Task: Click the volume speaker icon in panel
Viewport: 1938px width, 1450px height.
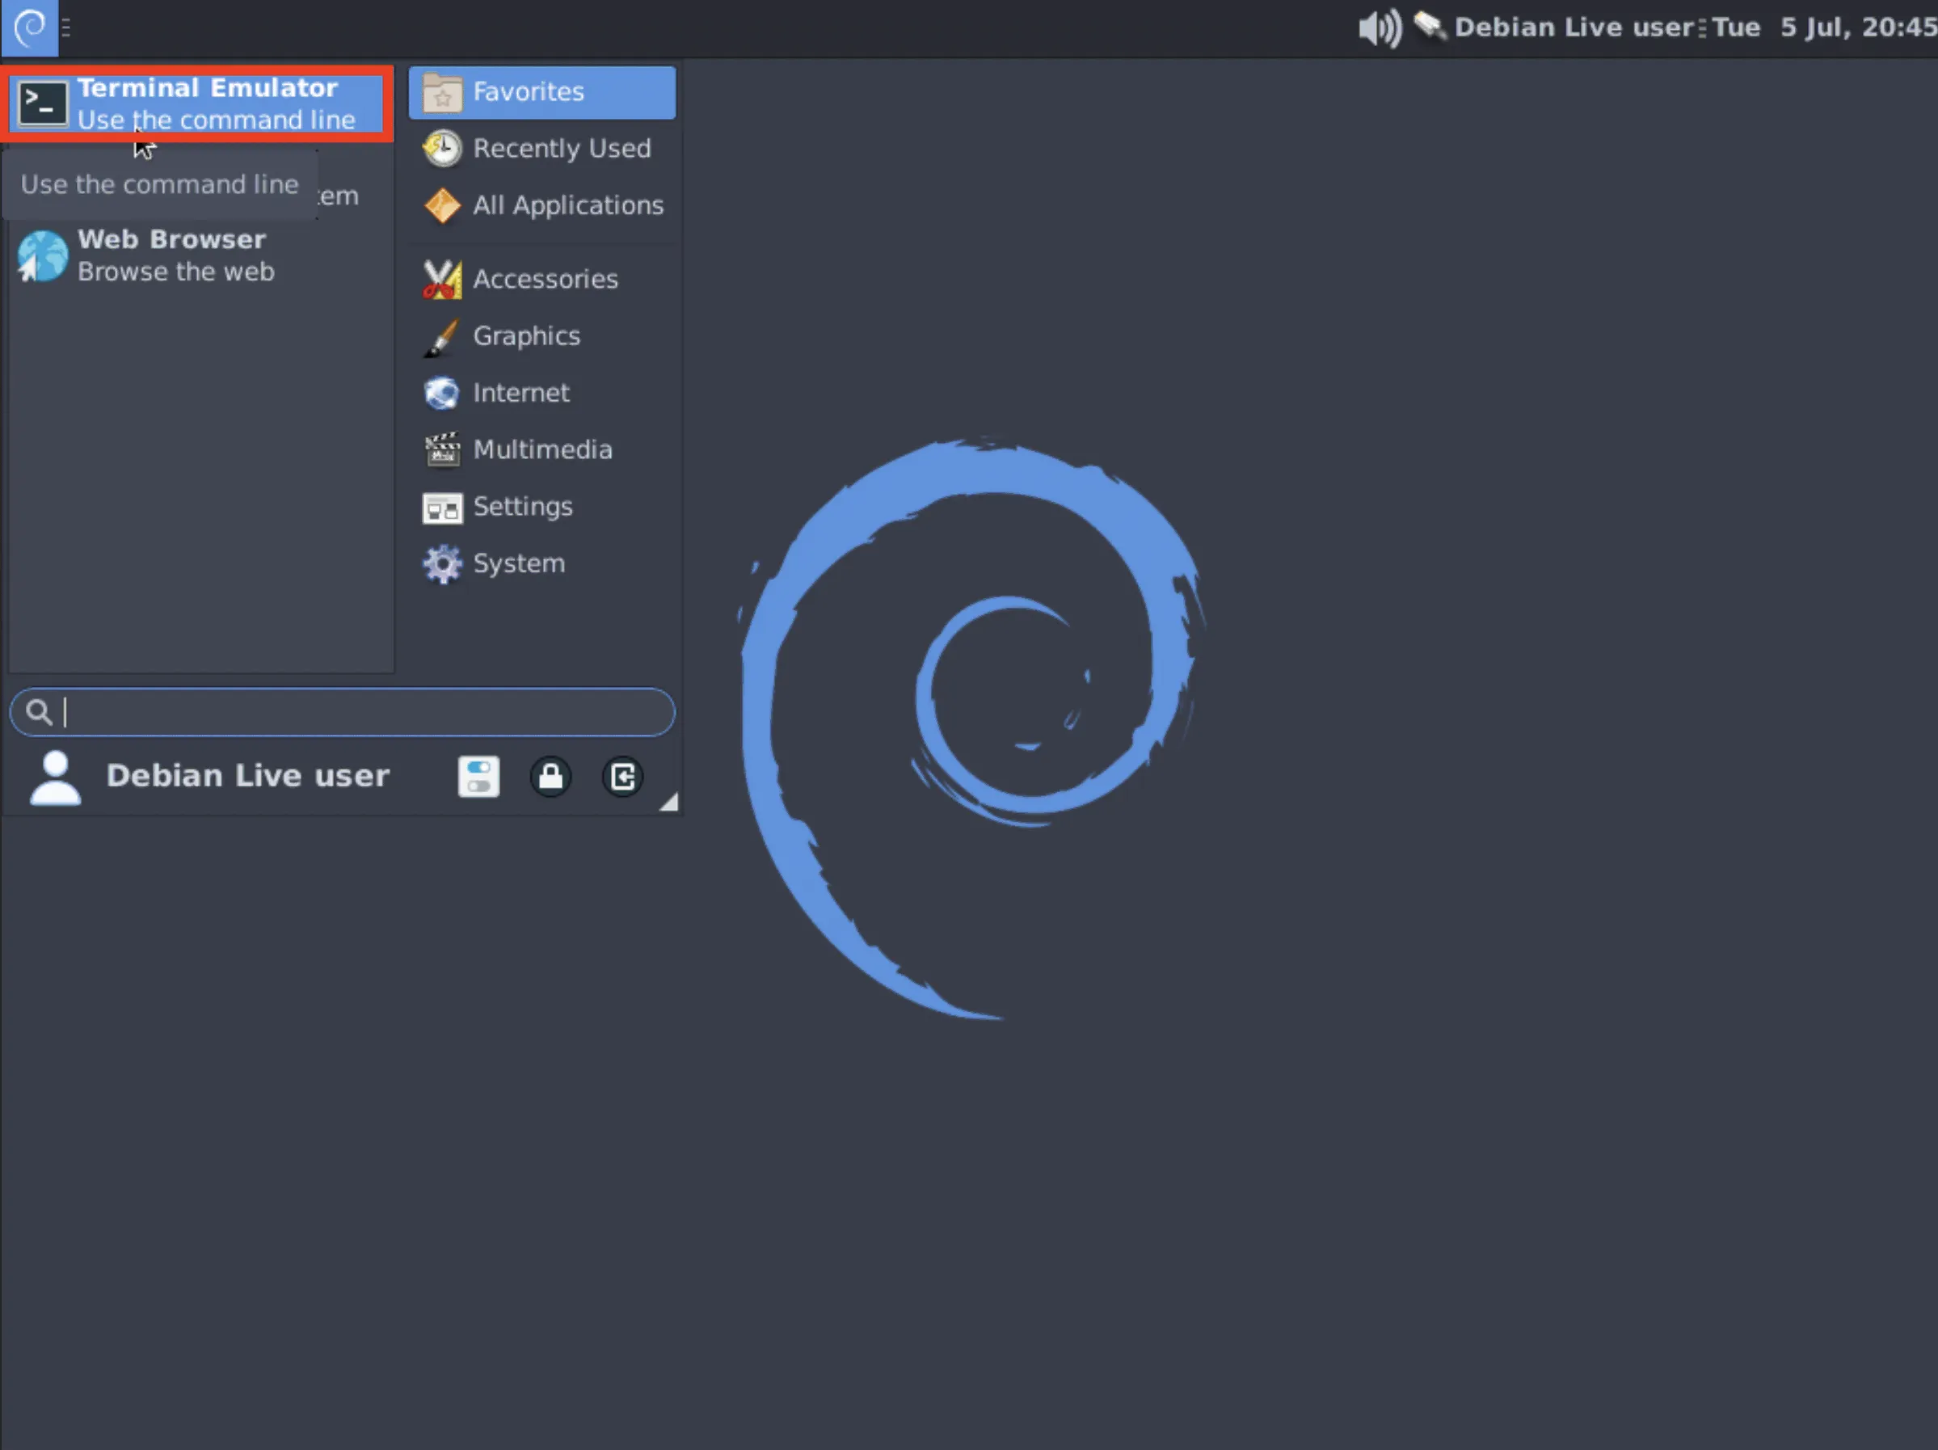Action: click(1378, 28)
